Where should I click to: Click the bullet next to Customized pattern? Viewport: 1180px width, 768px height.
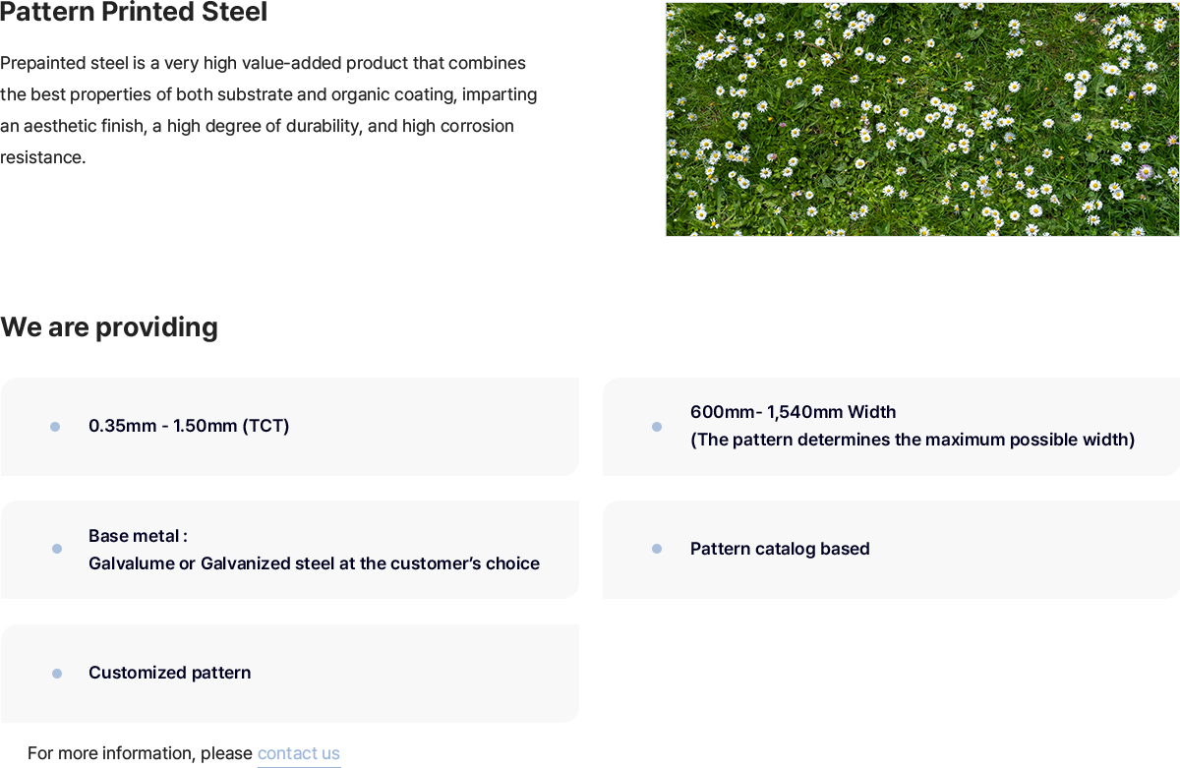click(57, 674)
